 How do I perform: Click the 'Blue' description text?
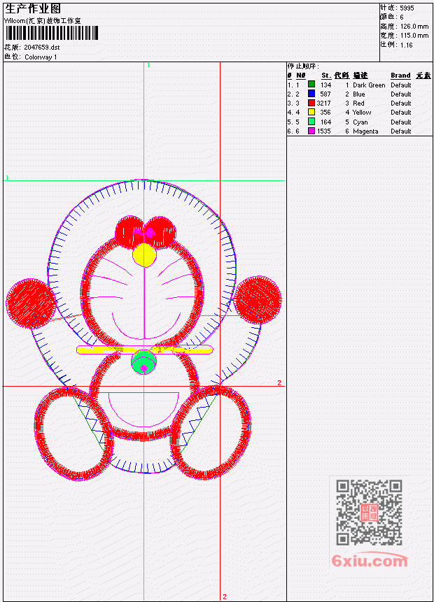(358, 94)
